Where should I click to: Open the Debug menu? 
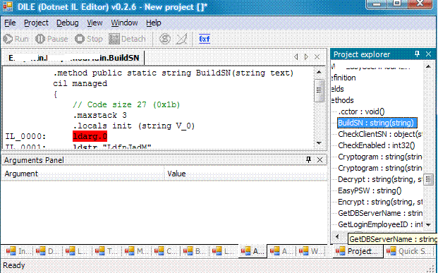pos(67,23)
